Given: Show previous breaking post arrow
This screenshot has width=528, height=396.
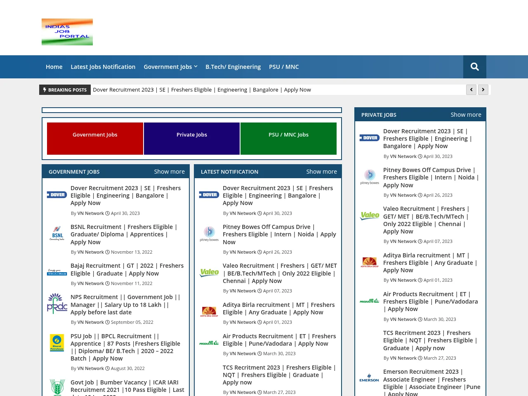Looking at the screenshot, I should [471, 90].
